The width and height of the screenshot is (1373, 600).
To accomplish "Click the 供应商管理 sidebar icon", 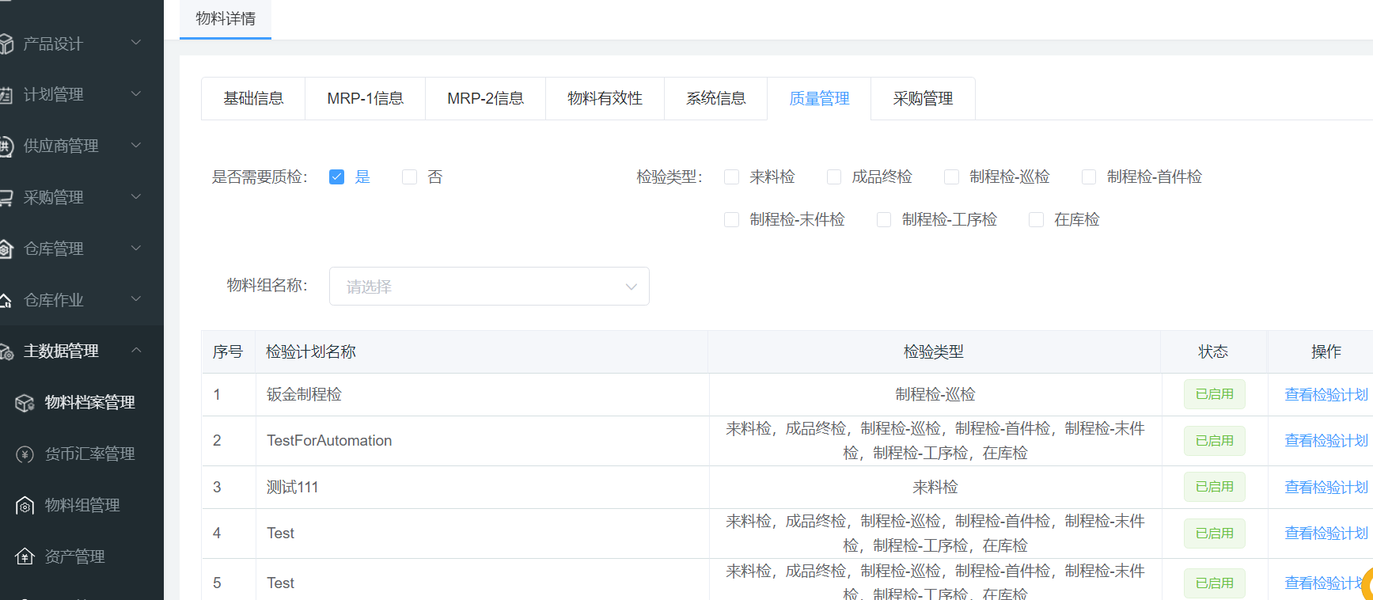I will (x=6, y=146).
